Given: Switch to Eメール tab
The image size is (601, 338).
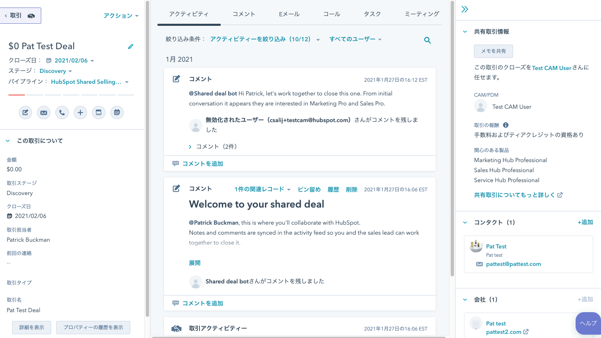Looking at the screenshot, I should (289, 14).
